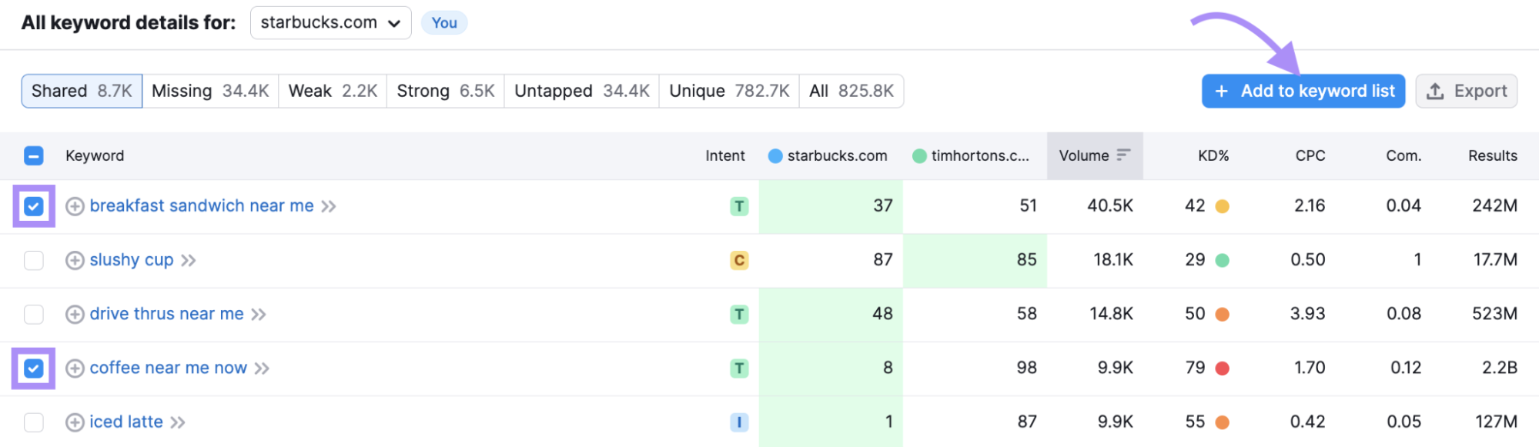Click the 14.8K volume value
This screenshot has width=1539, height=447.
1112,314
